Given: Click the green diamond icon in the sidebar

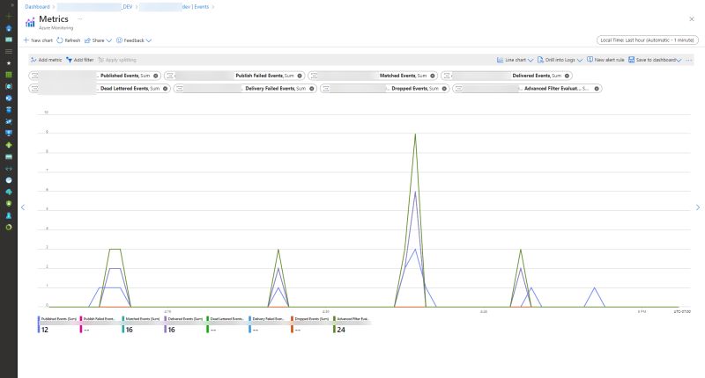Looking at the screenshot, I should pos(9,145).
